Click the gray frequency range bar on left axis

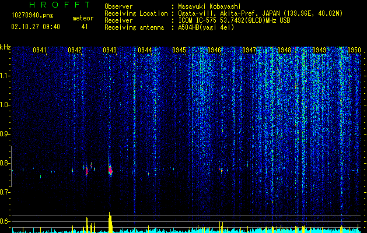coord(11,167)
